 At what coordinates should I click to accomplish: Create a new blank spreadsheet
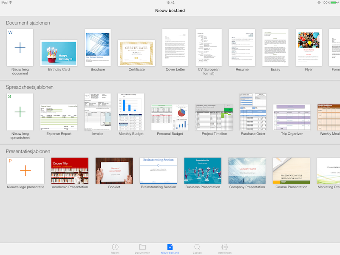[x=20, y=112]
